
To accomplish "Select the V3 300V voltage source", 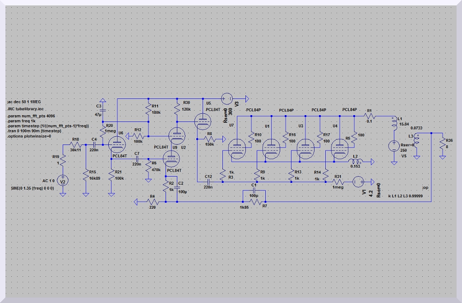I will (227, 98).
